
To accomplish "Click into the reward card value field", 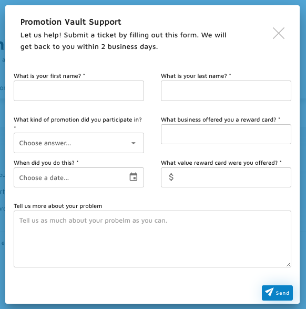I will pyautogui.click(x=226, y=177).
